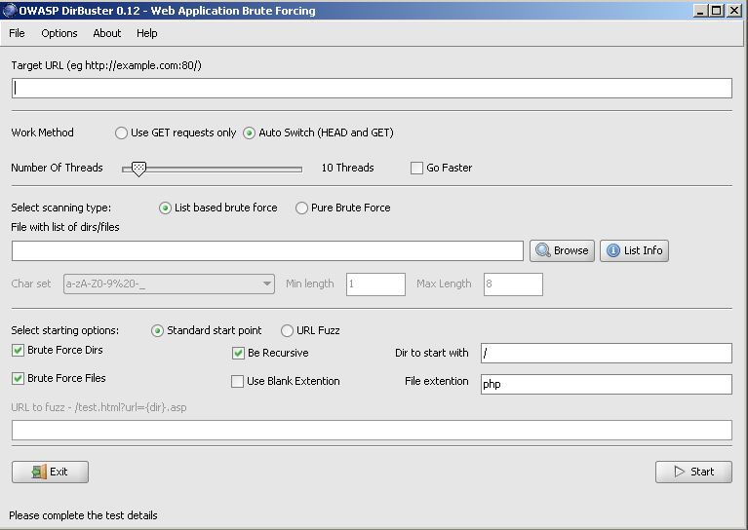Click the DirBuster globe icon in title bar
Image resolution: width=748 pixels, height=530 pixels.
(x=10, y=10)
